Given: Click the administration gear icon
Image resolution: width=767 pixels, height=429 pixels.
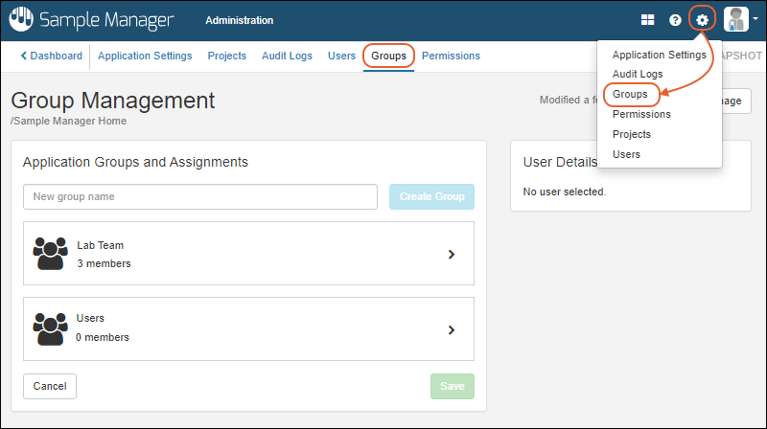Looking at the screenshot, I should (x=703, y=20).
